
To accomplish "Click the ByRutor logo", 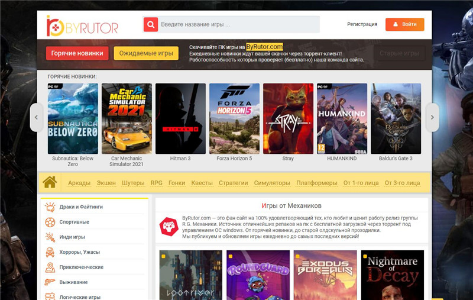I will coord(82,26).
